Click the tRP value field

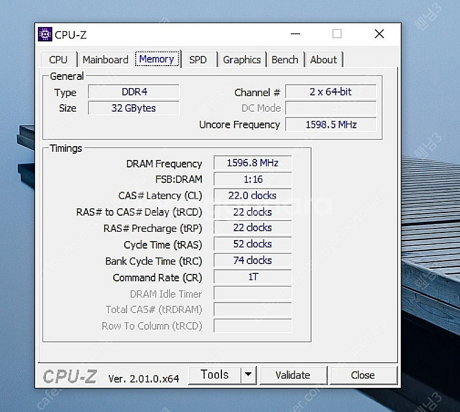click(252, 228)
